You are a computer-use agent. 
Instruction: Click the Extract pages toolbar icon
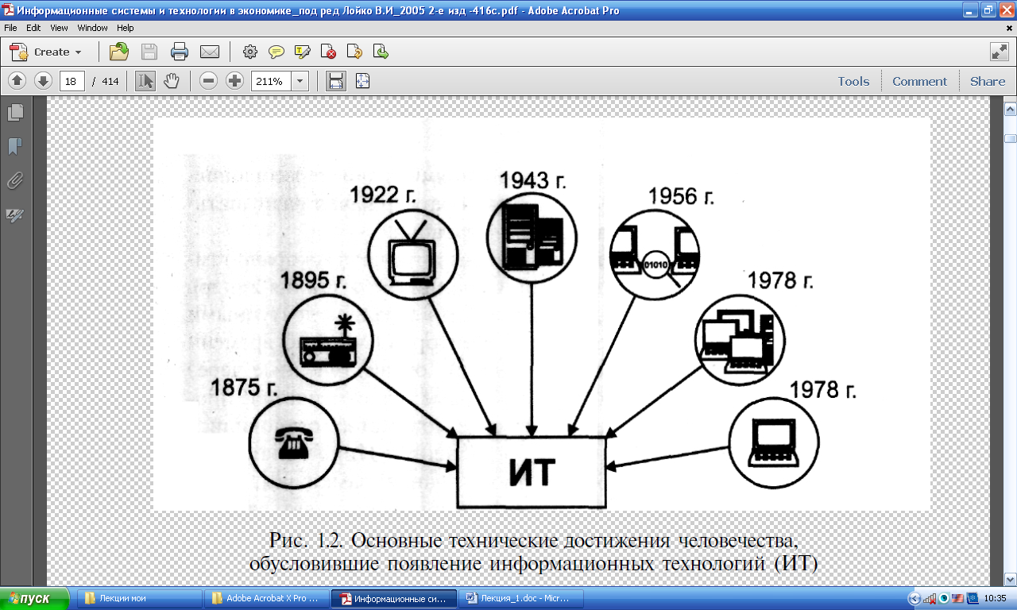[x=381, y=52]
